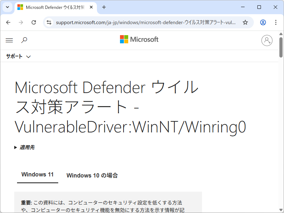The width and height of the screenshot is (284, 213).
Task: Close the Microsoft Defender browser tab
Action: (x=91, y=7)
